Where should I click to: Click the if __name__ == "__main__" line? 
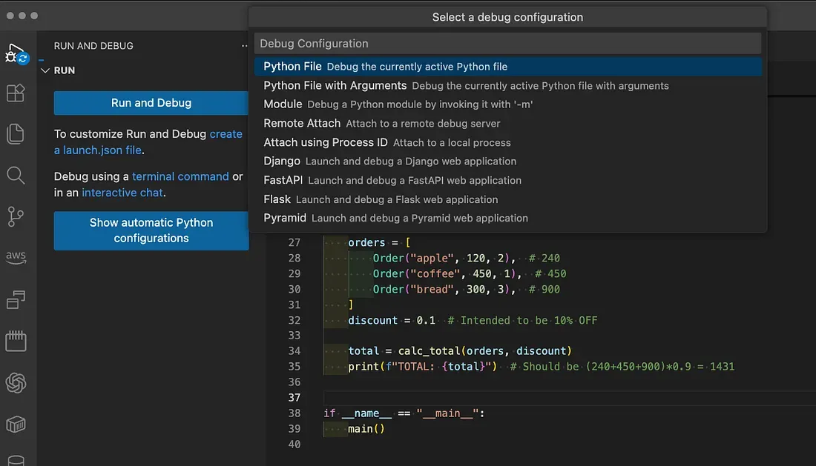coord(404,413)
